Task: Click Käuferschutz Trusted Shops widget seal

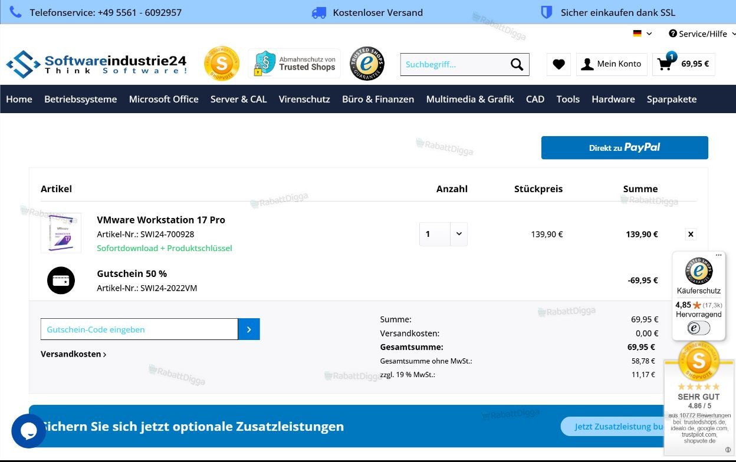Action: 699,272
